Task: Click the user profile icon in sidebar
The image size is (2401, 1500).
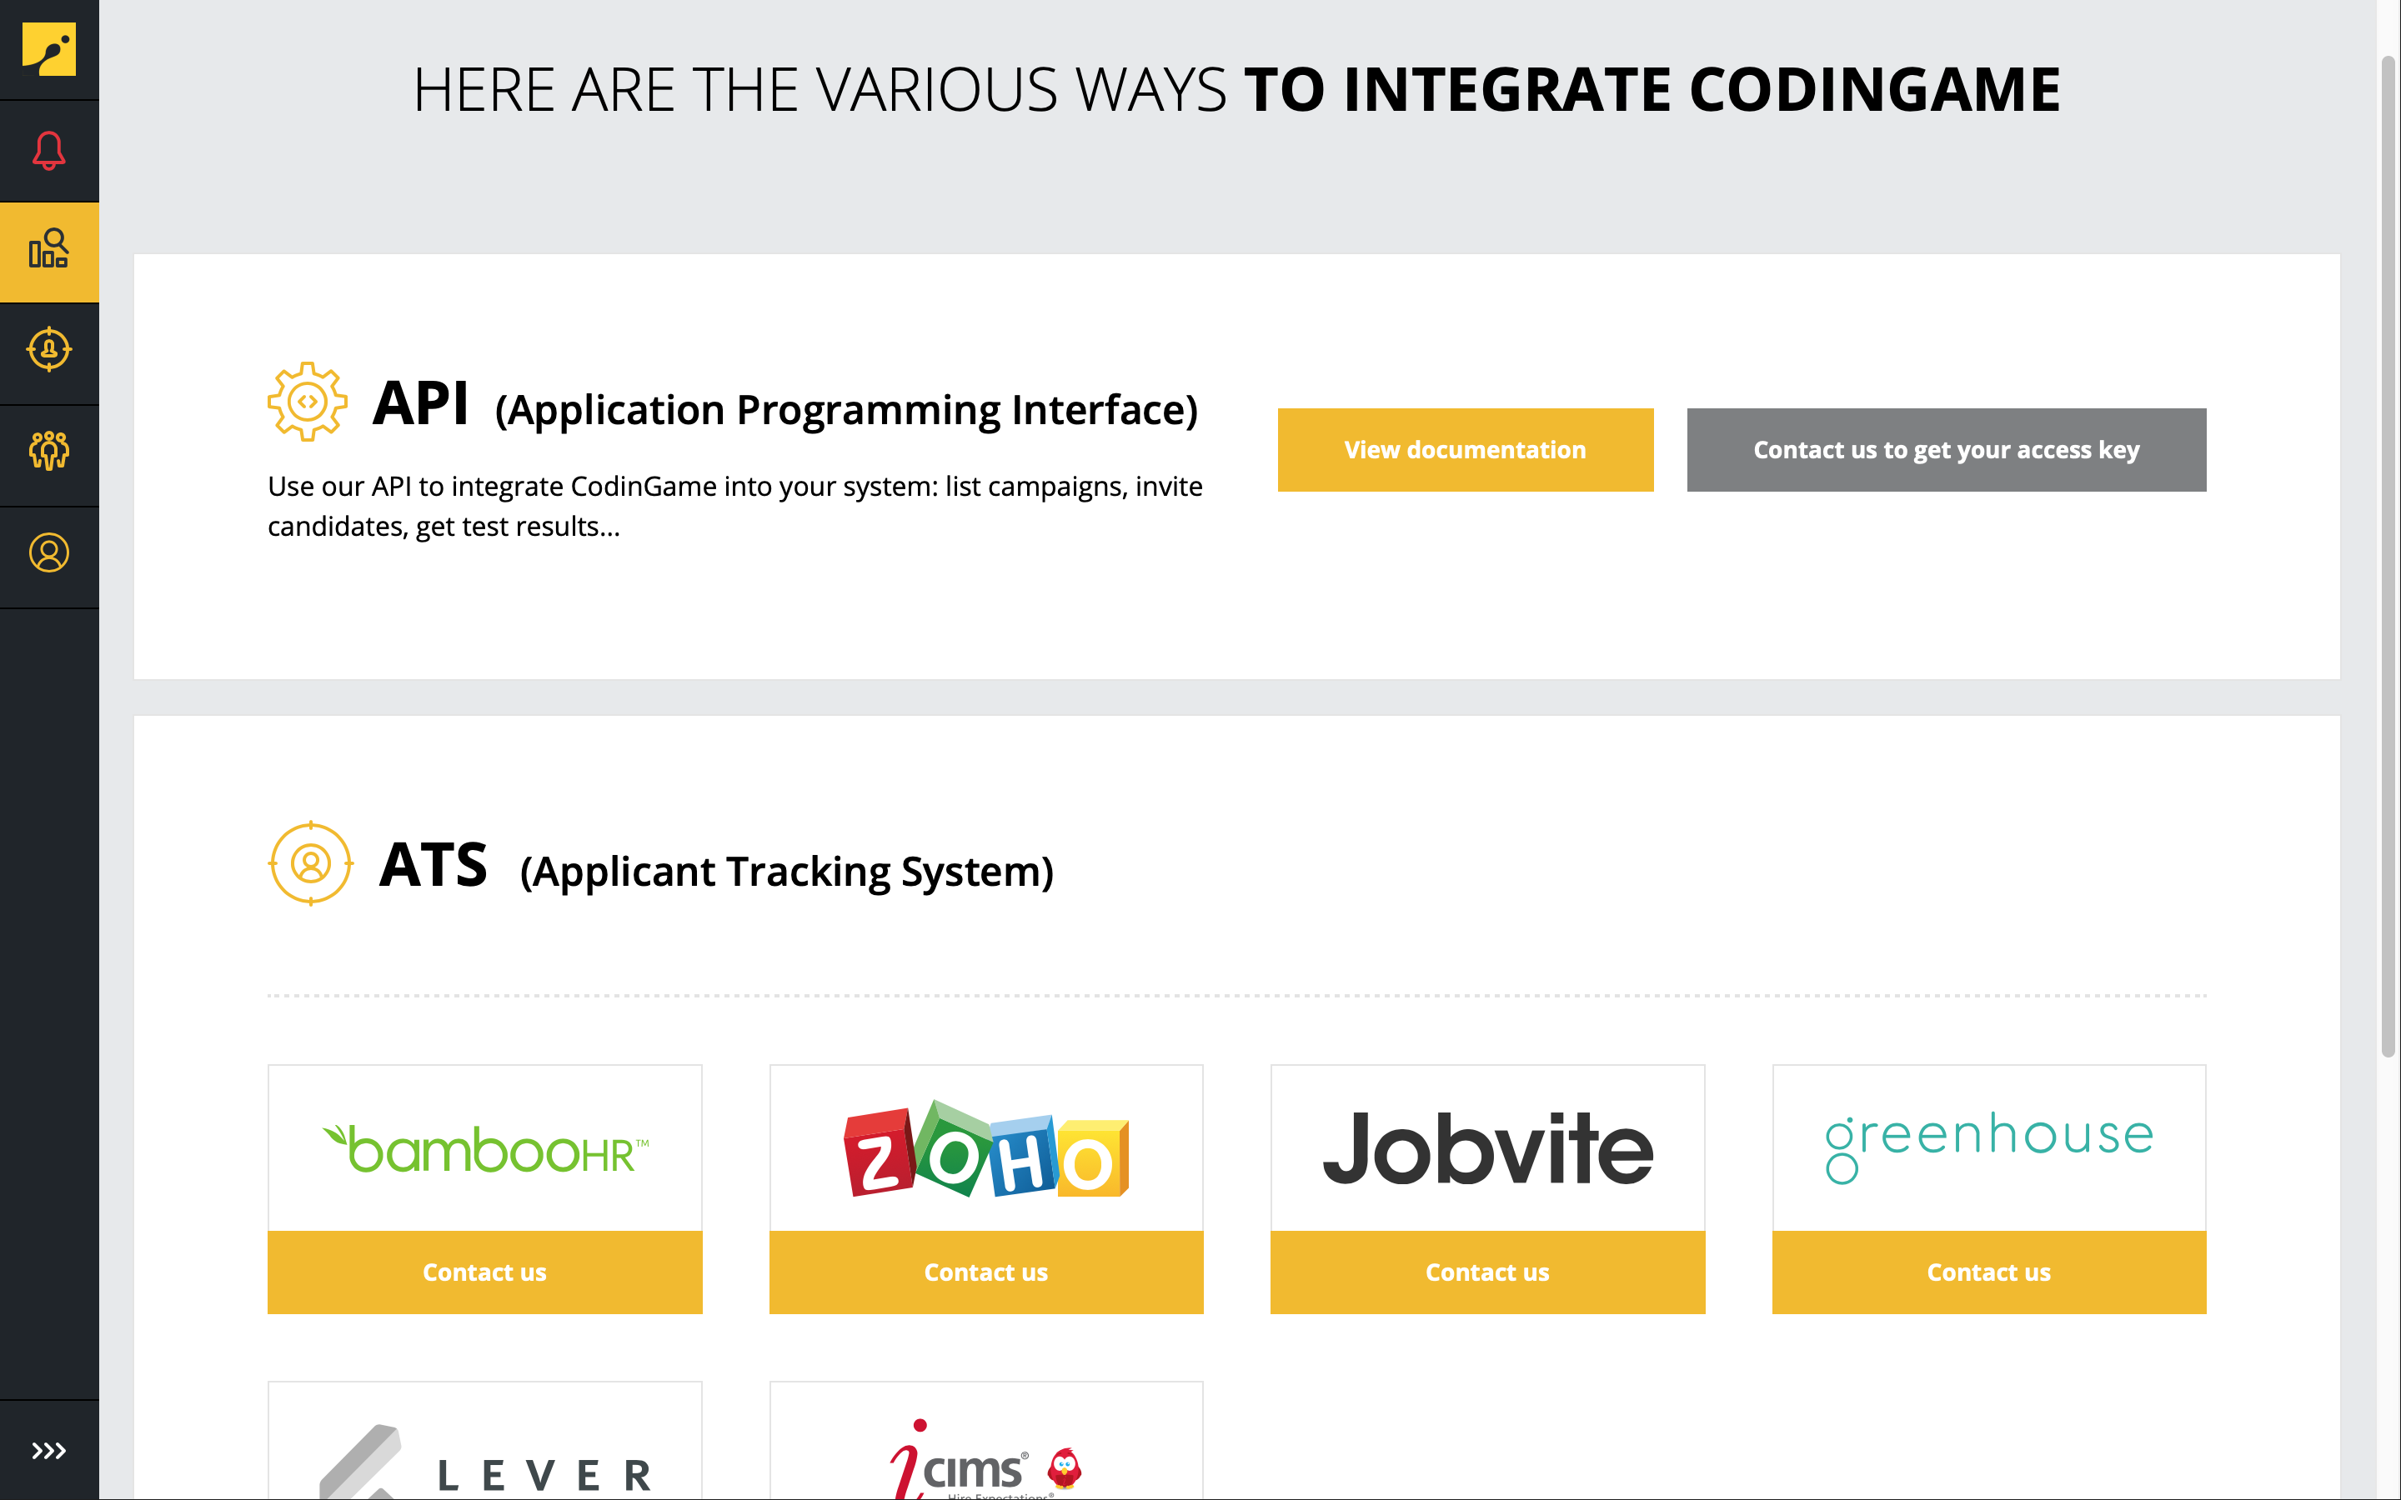Action: coord(48,553)
